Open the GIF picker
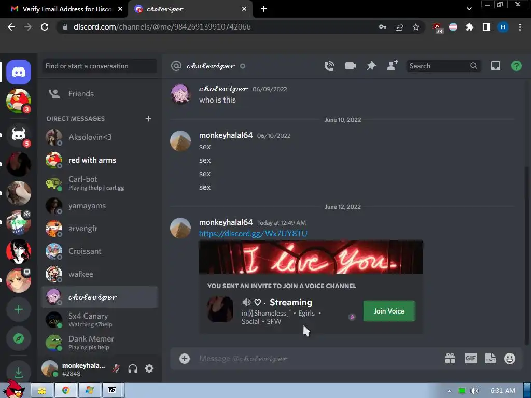 click(470, 358)
